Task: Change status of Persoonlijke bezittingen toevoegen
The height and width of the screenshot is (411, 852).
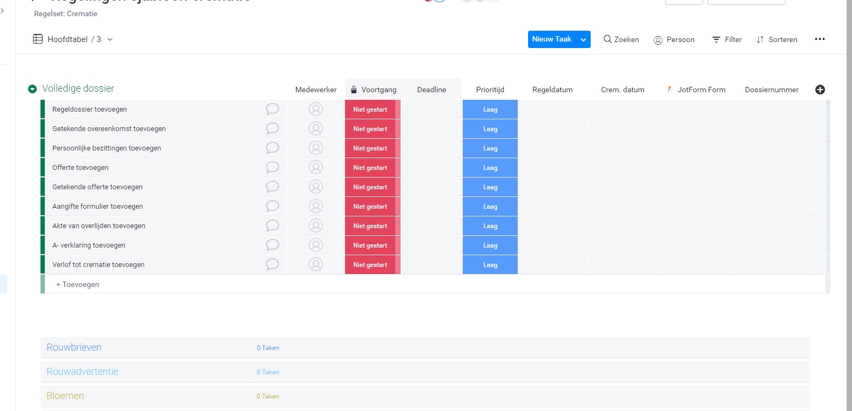Action: (x=373, y=148)
